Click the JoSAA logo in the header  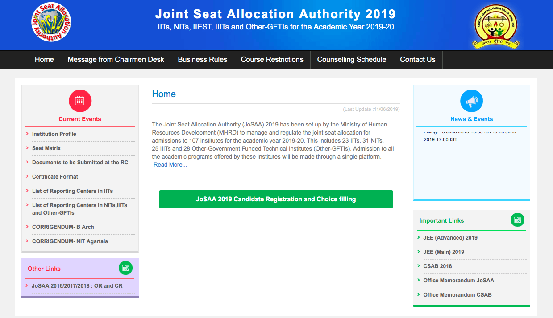[51, 23]
